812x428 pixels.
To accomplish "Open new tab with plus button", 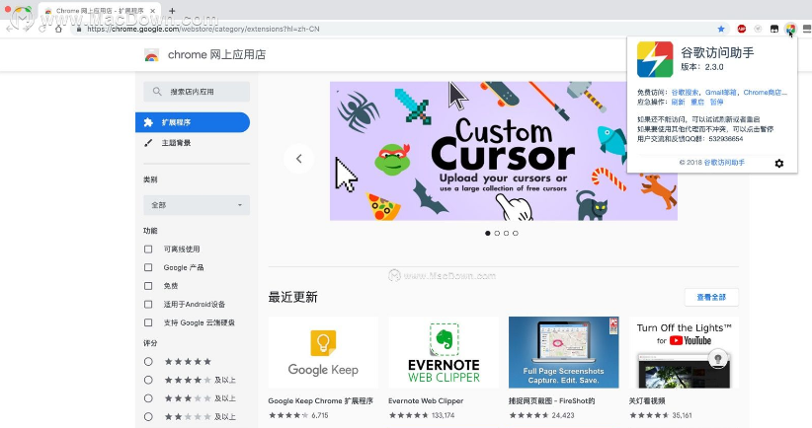I will pos(172,10).
